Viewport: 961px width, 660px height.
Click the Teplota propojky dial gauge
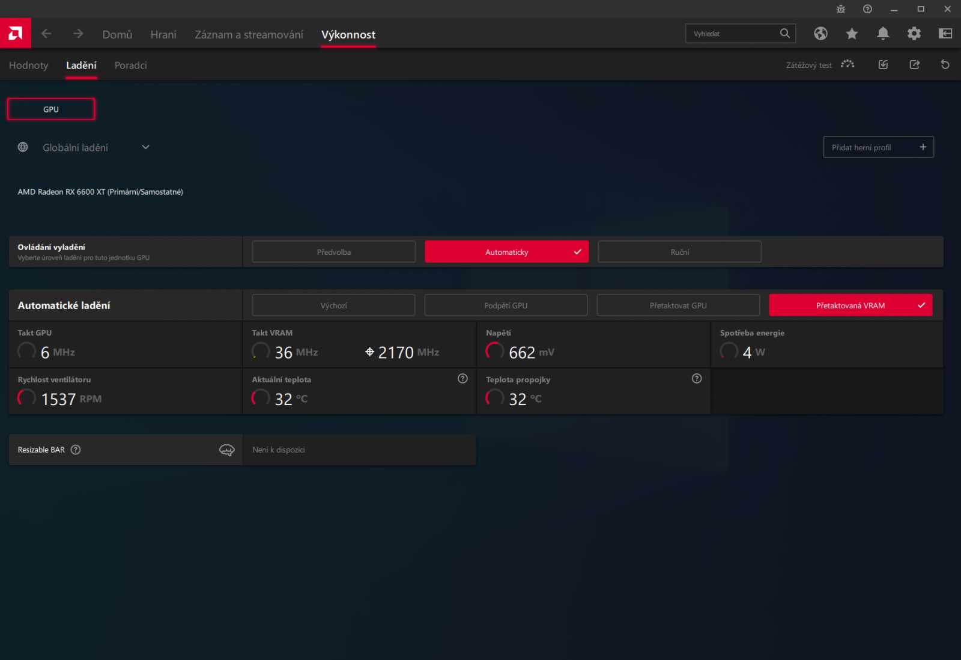(495, 397)
